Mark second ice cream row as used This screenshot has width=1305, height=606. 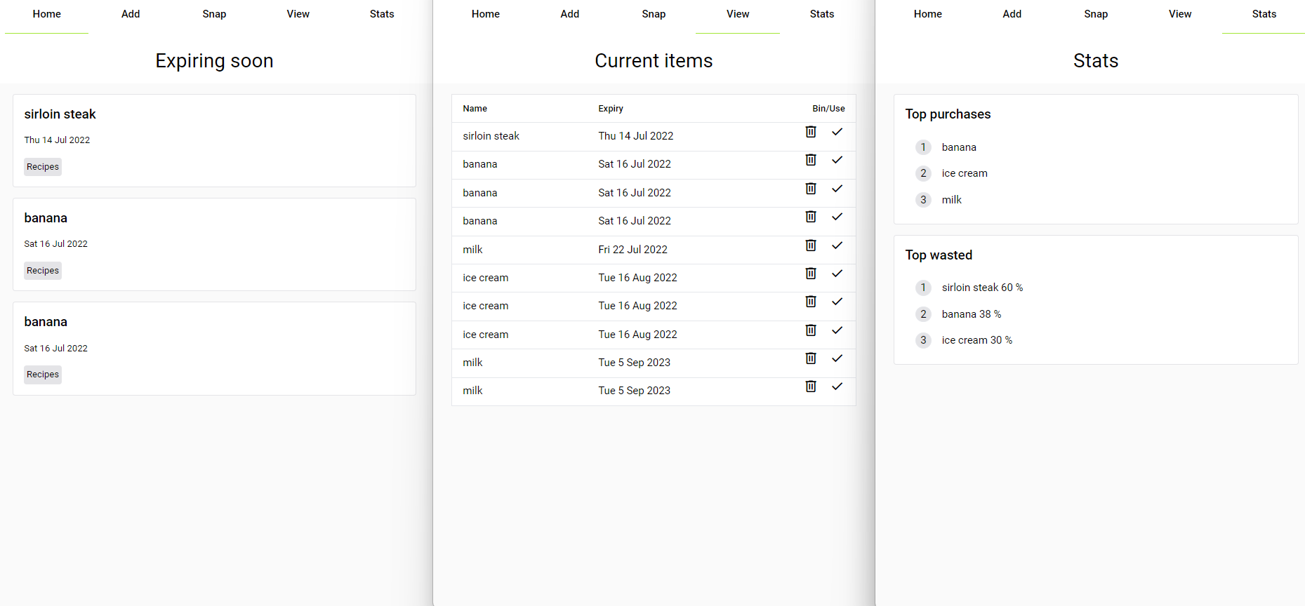click(837, 302)
